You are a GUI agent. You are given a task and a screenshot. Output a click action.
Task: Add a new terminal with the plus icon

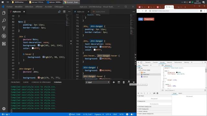[x=114, y=82]
